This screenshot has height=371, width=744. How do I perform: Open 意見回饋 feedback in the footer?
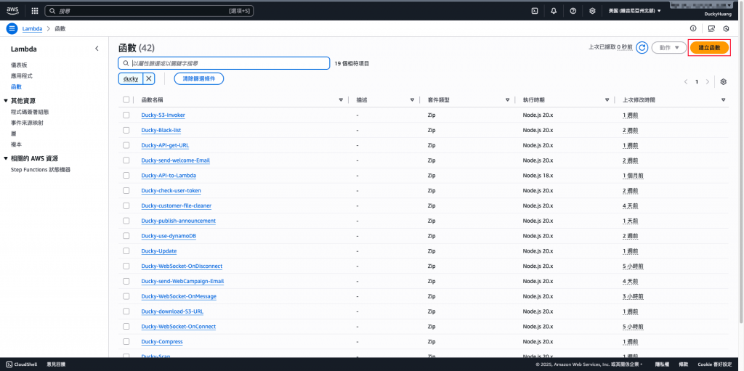click(56, 364)
